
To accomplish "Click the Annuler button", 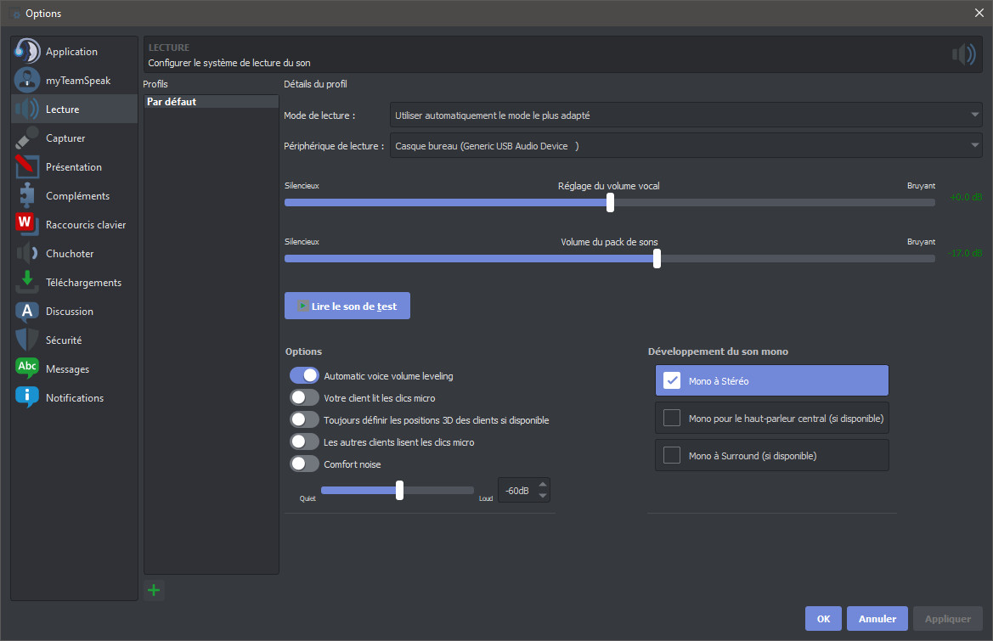I will coord(877,619).
